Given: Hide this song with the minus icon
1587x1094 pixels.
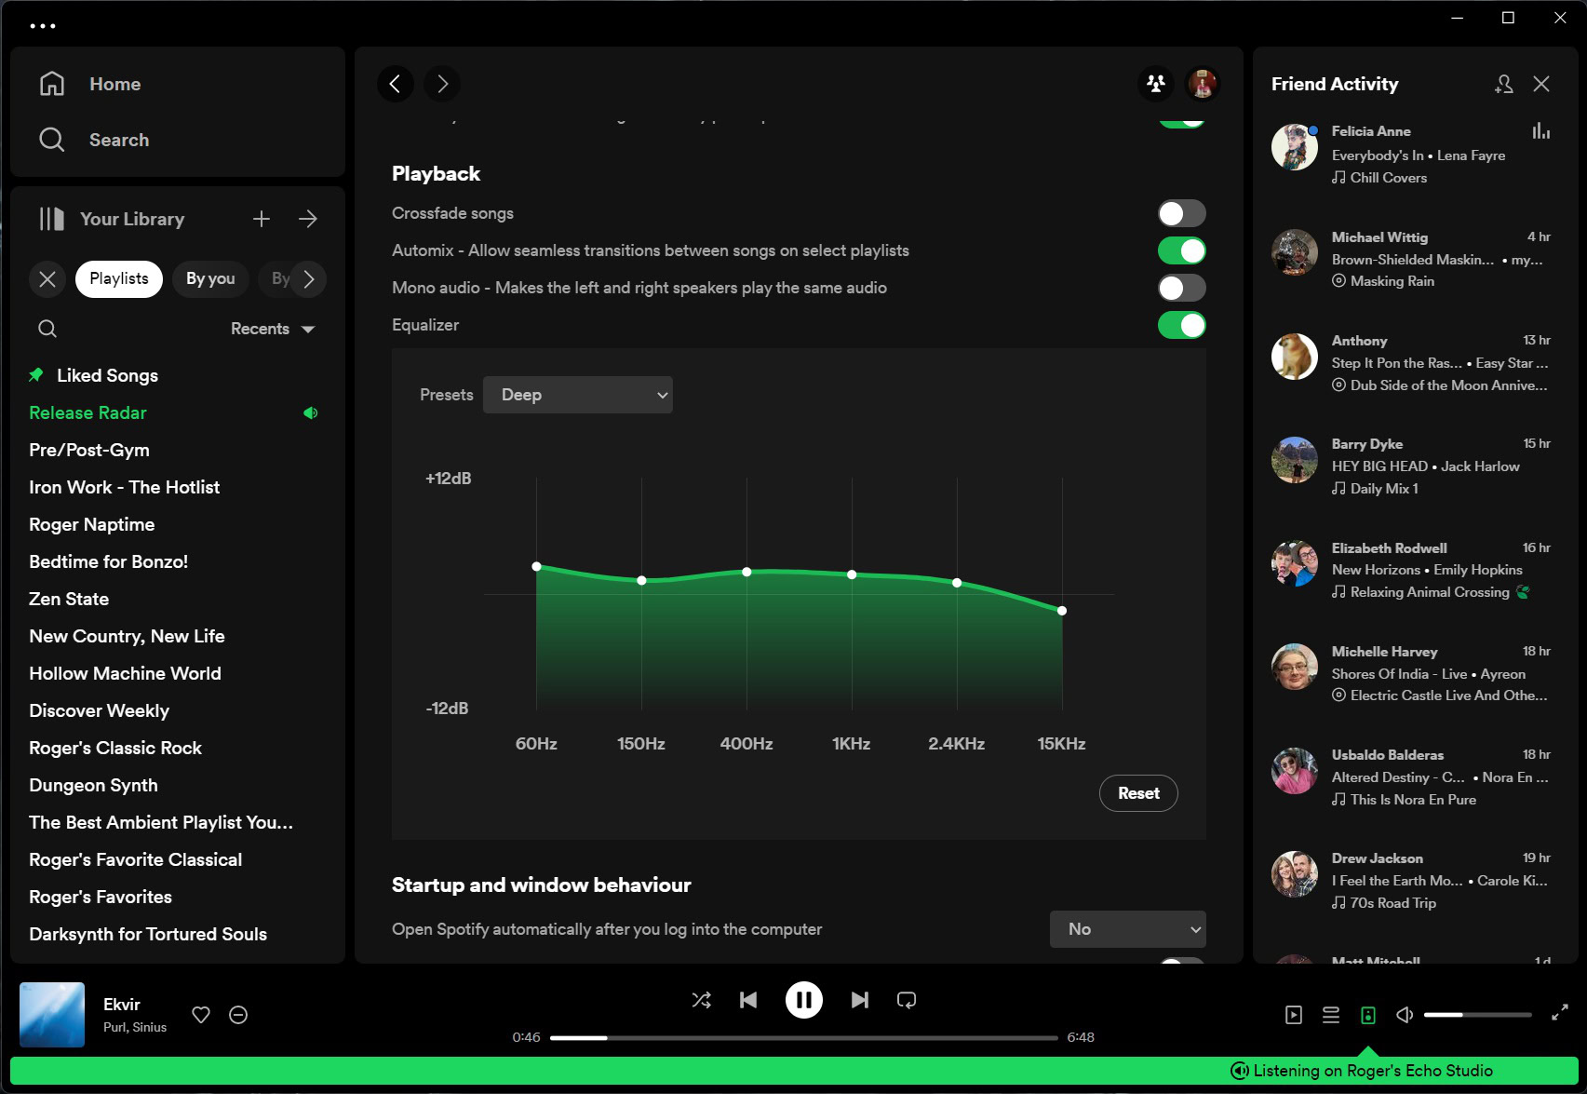Looking at the screenshot, I should click(x=238, y=1015).
